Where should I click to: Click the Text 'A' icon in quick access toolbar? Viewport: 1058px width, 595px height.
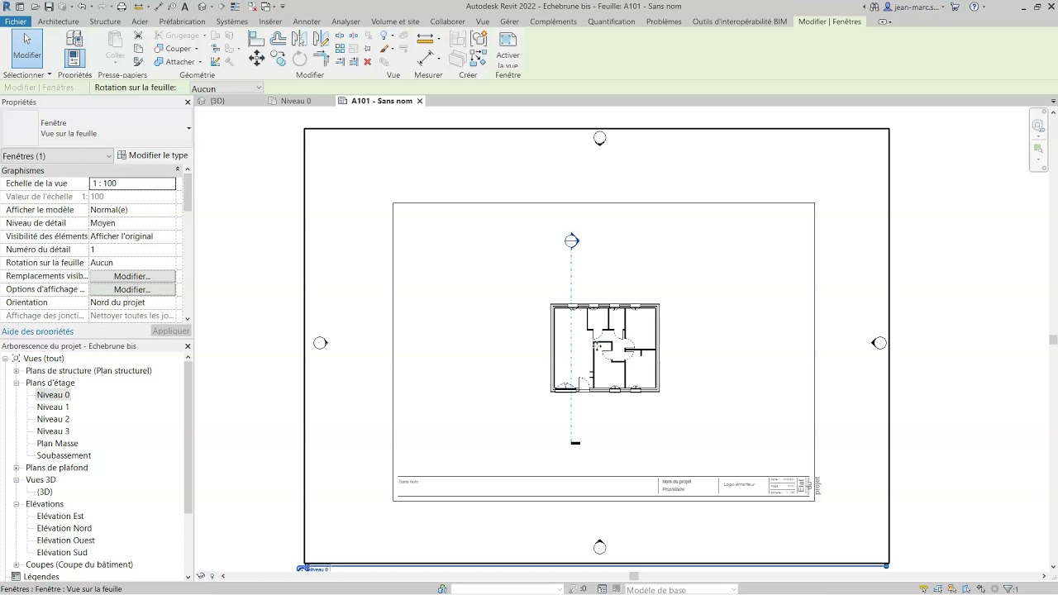[184, 7]
